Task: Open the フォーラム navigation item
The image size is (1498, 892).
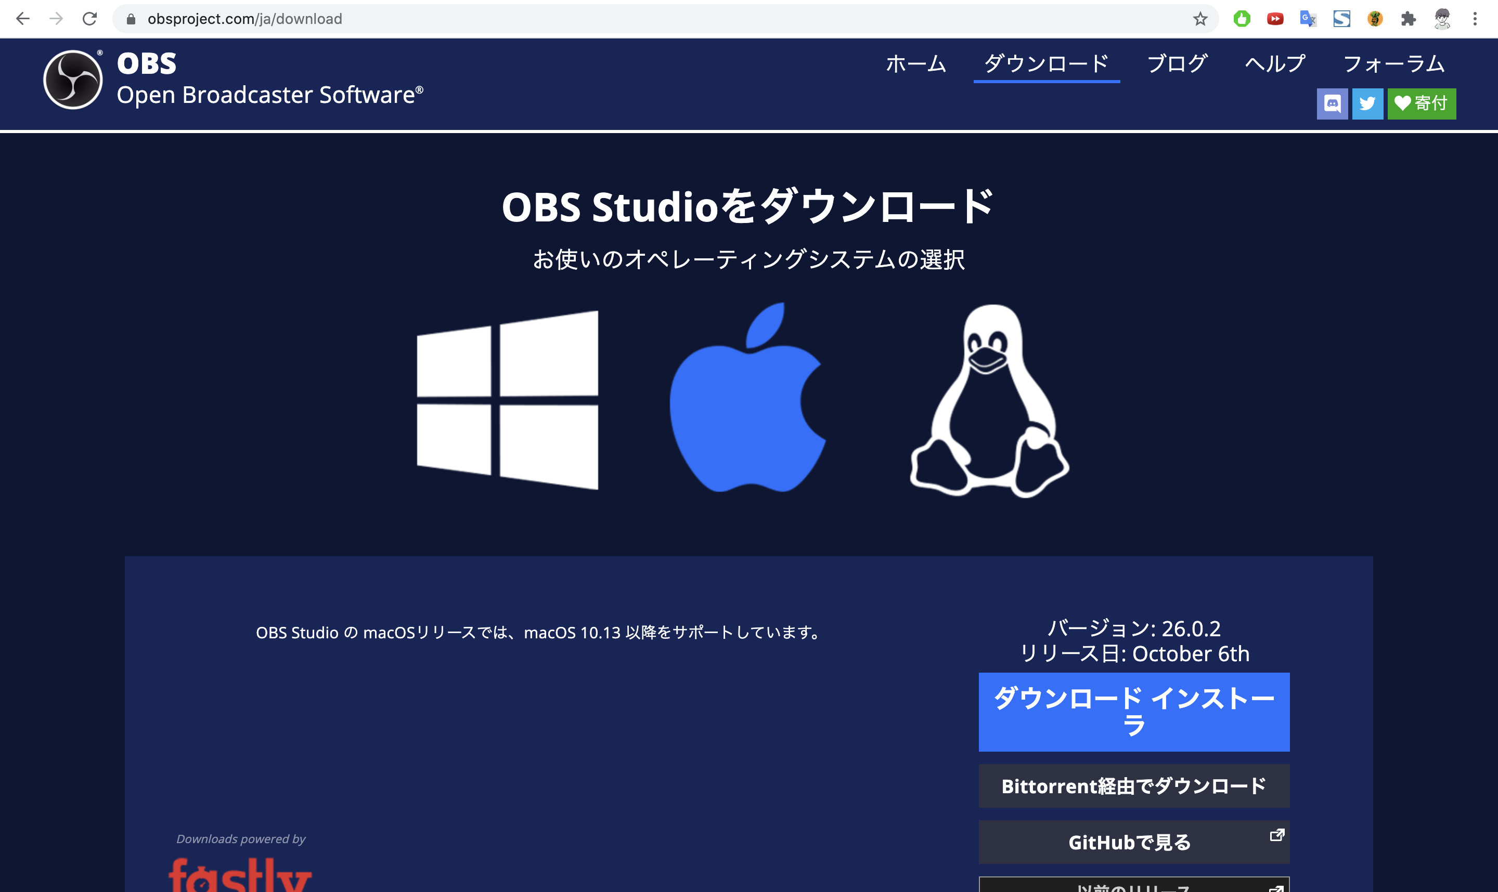Action: pyautogui.click(x=1393, y=64)
